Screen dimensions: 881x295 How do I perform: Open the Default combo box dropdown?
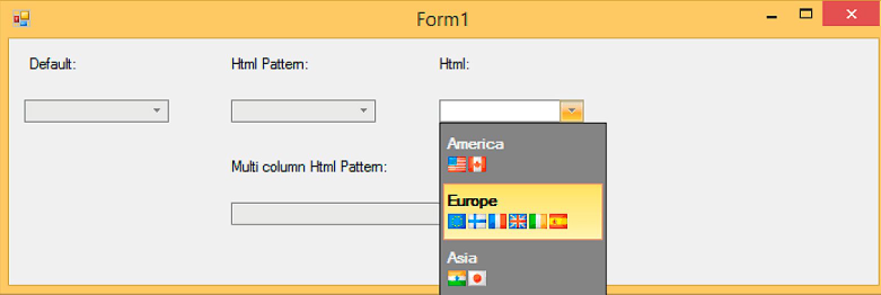point(157,111)
